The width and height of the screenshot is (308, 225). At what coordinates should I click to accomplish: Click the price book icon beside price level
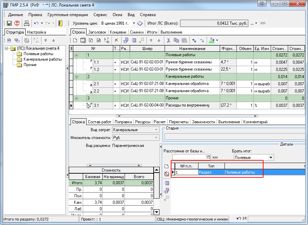(x=140, y=23)
